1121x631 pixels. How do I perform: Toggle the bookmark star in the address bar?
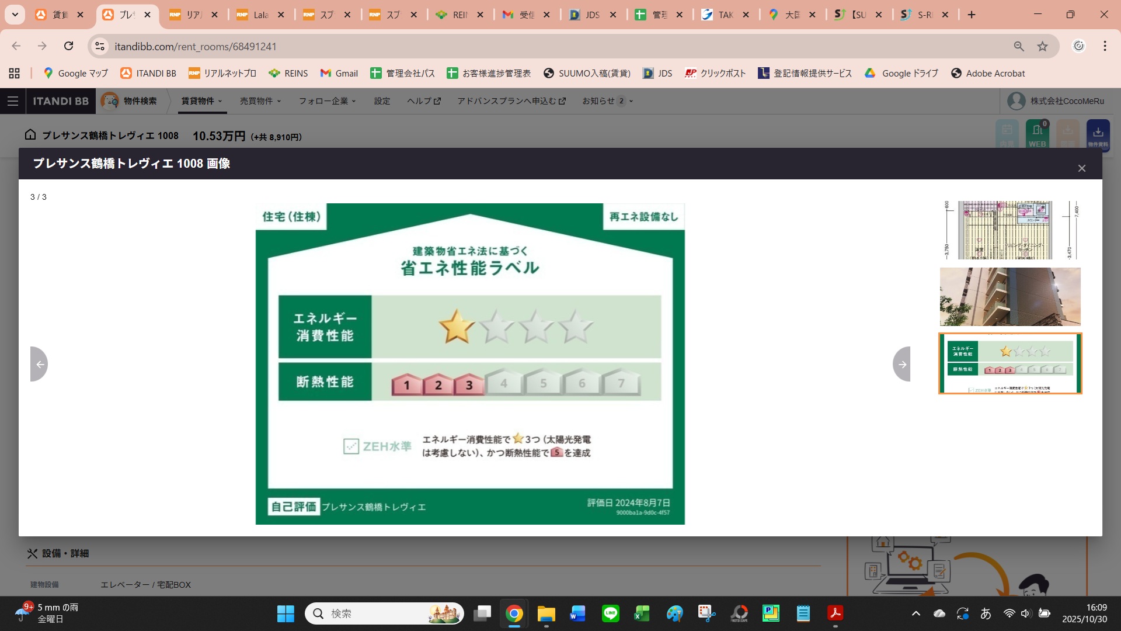(1042, 46)
